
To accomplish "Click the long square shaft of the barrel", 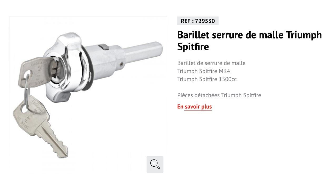I will pos(143,53).
